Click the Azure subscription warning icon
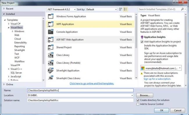This screenshot has width=189, height=115. (142, 73)
